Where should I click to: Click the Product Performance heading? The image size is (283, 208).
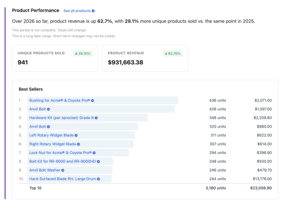click(36, 10)
